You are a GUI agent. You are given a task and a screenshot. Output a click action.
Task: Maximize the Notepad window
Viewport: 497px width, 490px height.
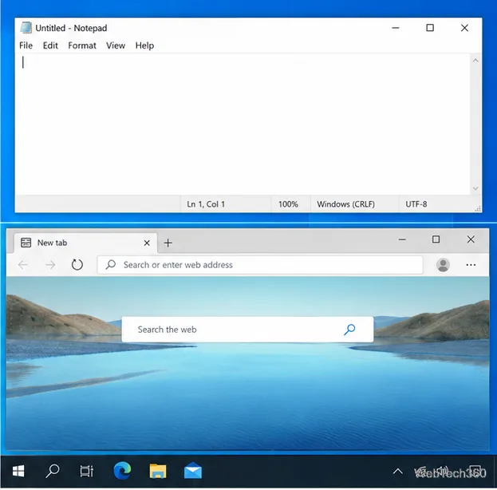click(x=430, y=28)
